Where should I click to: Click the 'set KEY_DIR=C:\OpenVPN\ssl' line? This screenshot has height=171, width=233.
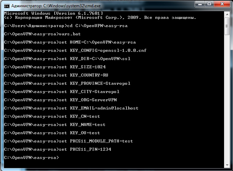(67, 59)
